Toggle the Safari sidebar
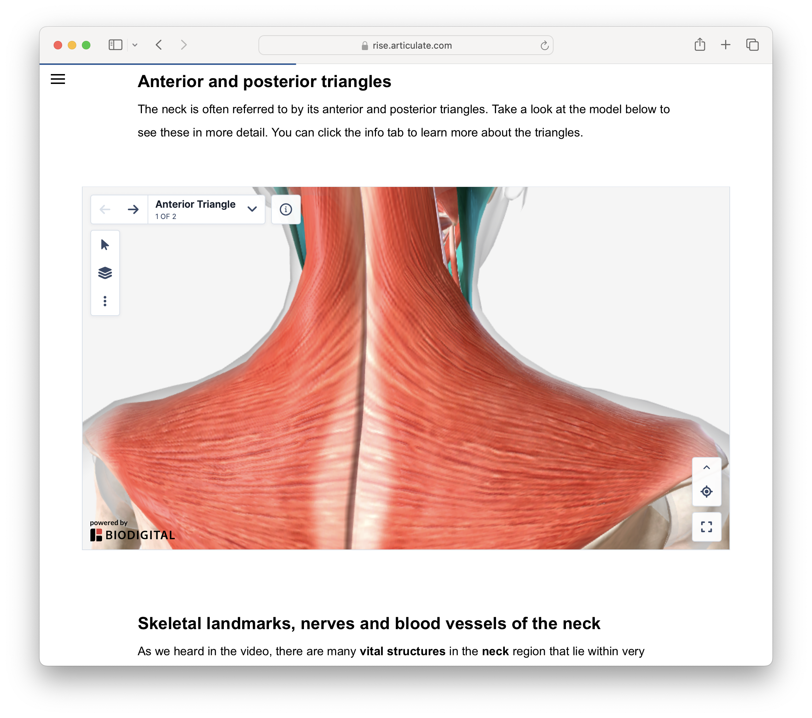 coord(115,45)
